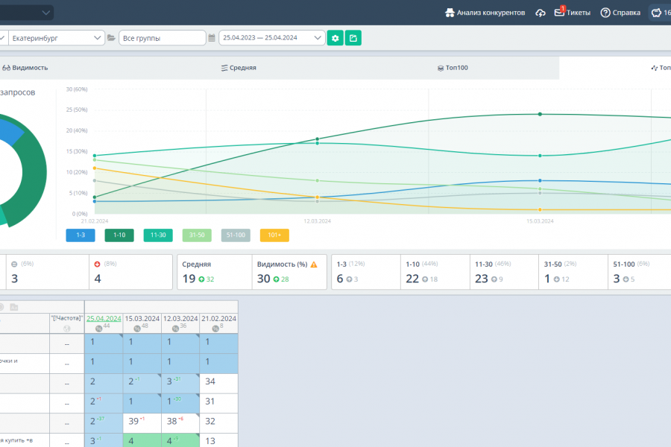671x447 pixels.
Task: Click the red circle icon above 4
Action: tap(97, 264)
